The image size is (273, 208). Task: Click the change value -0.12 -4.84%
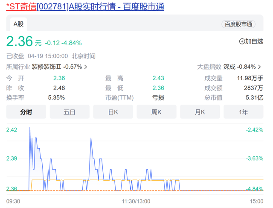64,43
